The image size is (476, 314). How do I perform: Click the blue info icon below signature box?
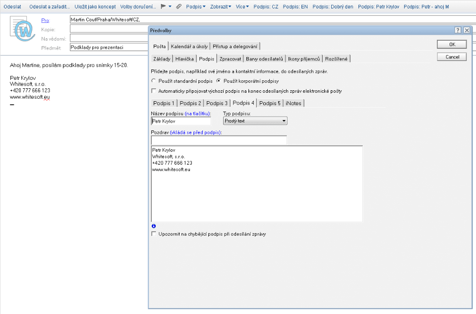tap(154, 226)
